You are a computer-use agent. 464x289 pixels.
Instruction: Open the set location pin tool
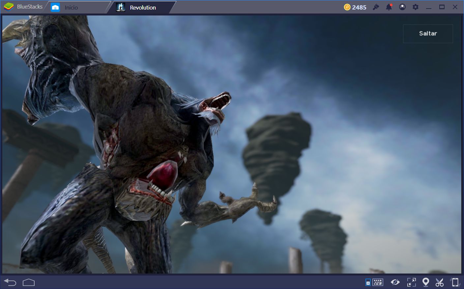click(x=426, y=282)
